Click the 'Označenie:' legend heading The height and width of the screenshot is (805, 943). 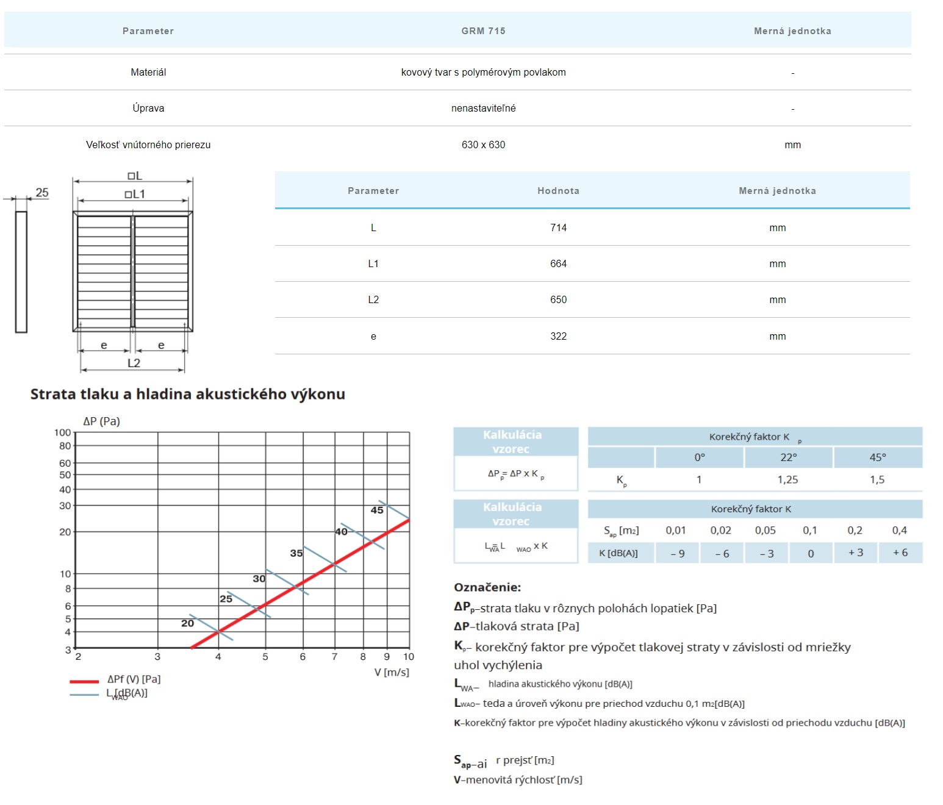(x=487, y=588)
